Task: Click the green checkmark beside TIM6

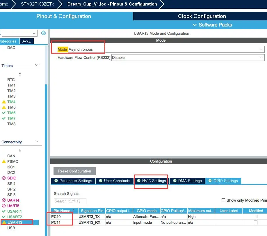Action: [4, 113]
